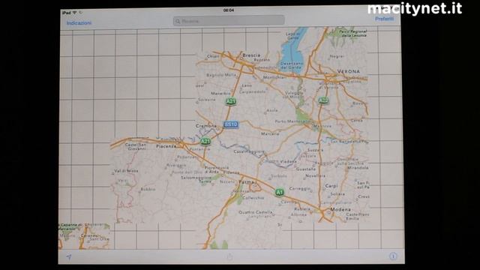Viewport: 480px width, 270px height.
Task: Tap the Bagnolo Mella label
Action: click(221, 75)
